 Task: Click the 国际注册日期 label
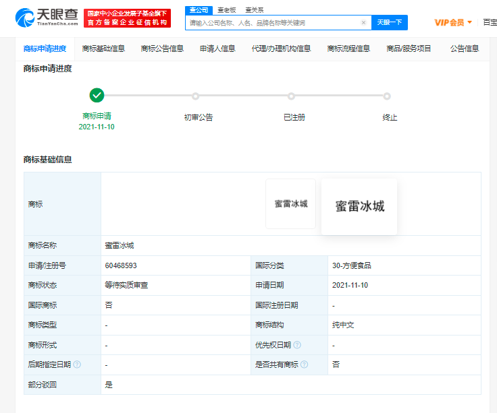click(277, 305)
